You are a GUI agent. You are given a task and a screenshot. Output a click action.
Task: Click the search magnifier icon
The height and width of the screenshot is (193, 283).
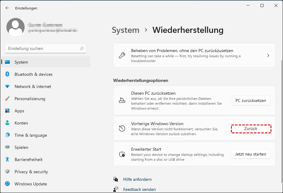82,48
